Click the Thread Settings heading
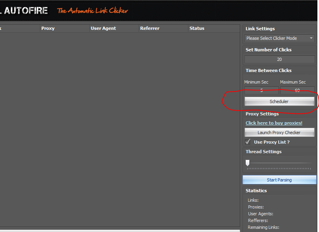Screen dimensions: 319x232 click(x=264, y=152)
